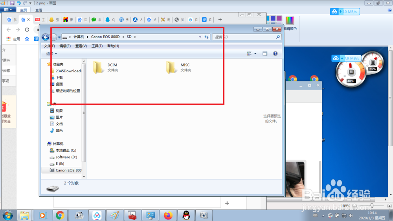Open QQ penguin icon in taskbar
Screen dimensions: 393x221
coord(186,215)
